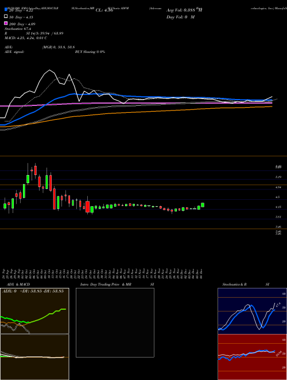Click the 3.81 price axis label
This screenshot has width=287, height=380.
(278, 217)
